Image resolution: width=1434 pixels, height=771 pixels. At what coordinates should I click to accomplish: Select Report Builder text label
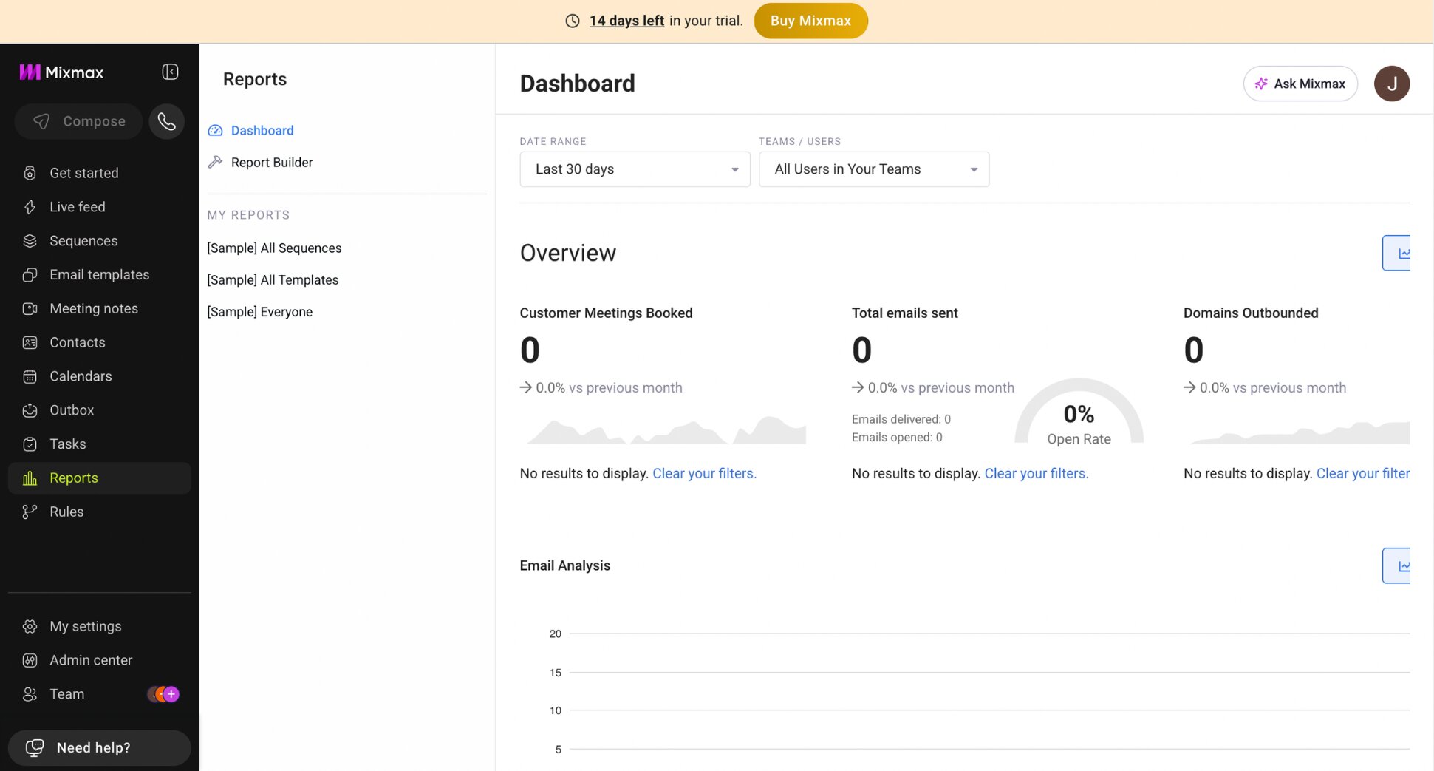pos(272,163)
